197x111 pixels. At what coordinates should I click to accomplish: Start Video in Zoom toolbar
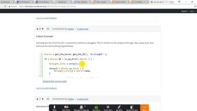point(66,108)
